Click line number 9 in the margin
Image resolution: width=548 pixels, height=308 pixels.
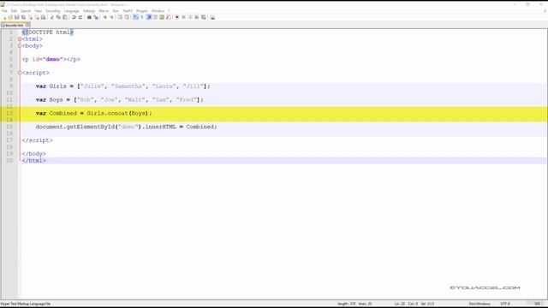point(11,86)
